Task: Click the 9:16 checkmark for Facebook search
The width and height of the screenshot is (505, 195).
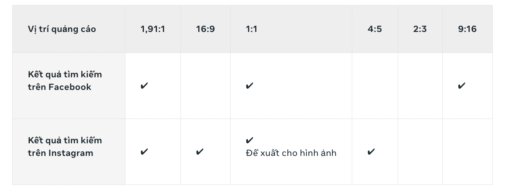Action: point(462,86)
